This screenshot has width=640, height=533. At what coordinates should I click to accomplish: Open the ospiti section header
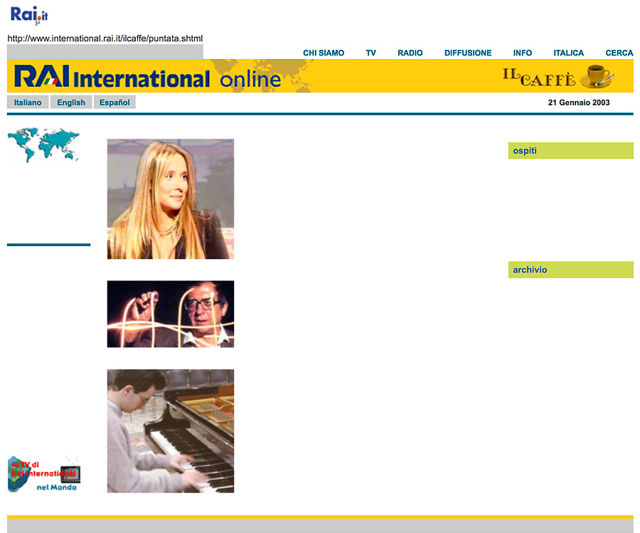coord(570,151)
